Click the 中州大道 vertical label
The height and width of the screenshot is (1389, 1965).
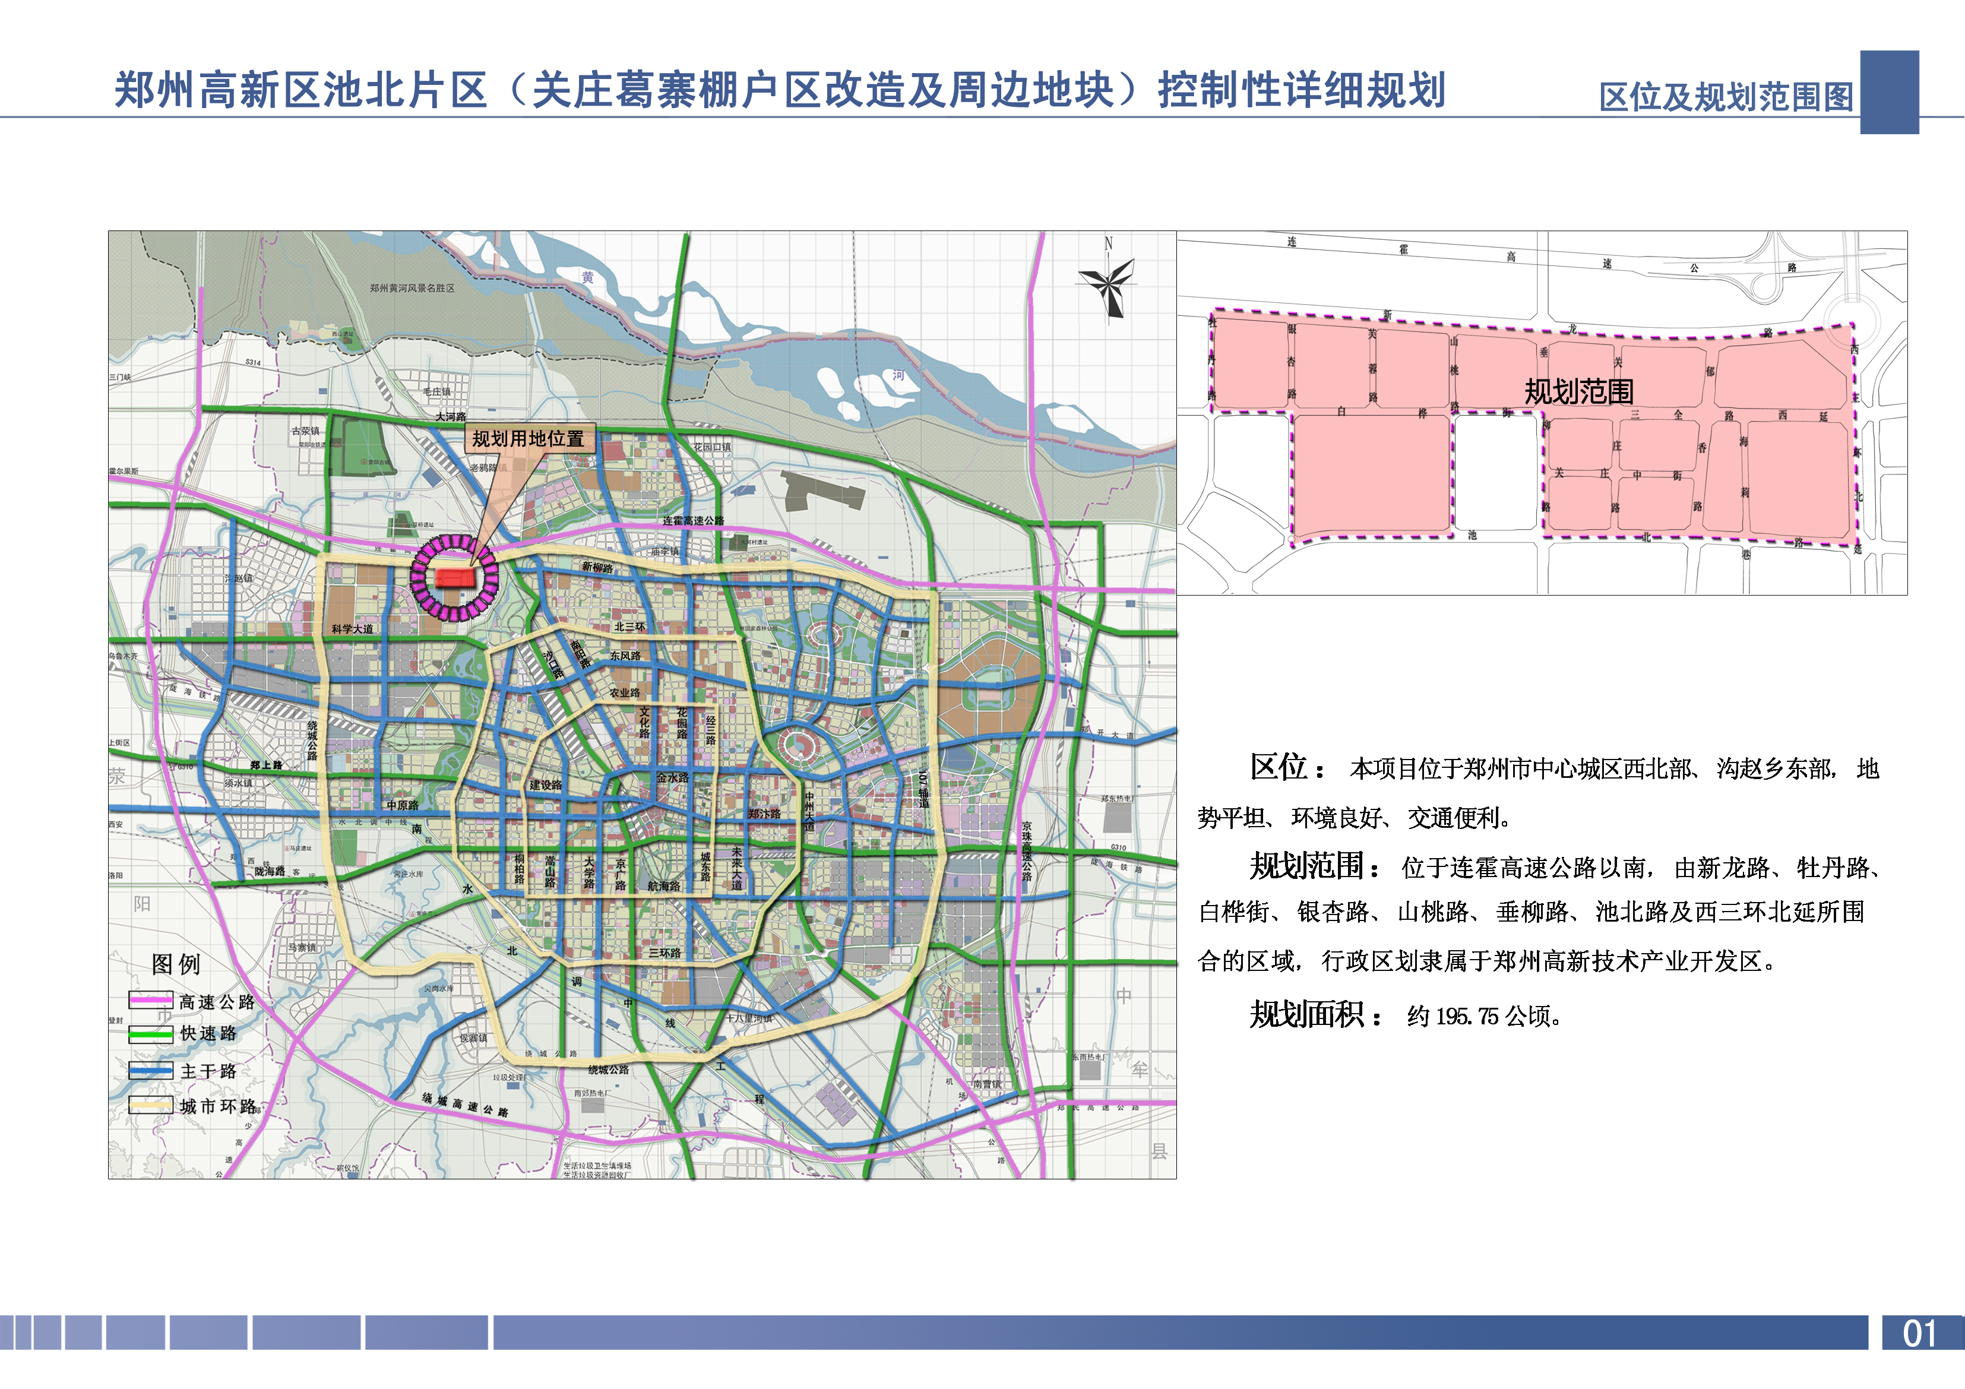point(809,811)
